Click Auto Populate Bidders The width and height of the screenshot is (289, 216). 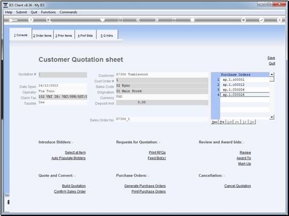(69, 158)
